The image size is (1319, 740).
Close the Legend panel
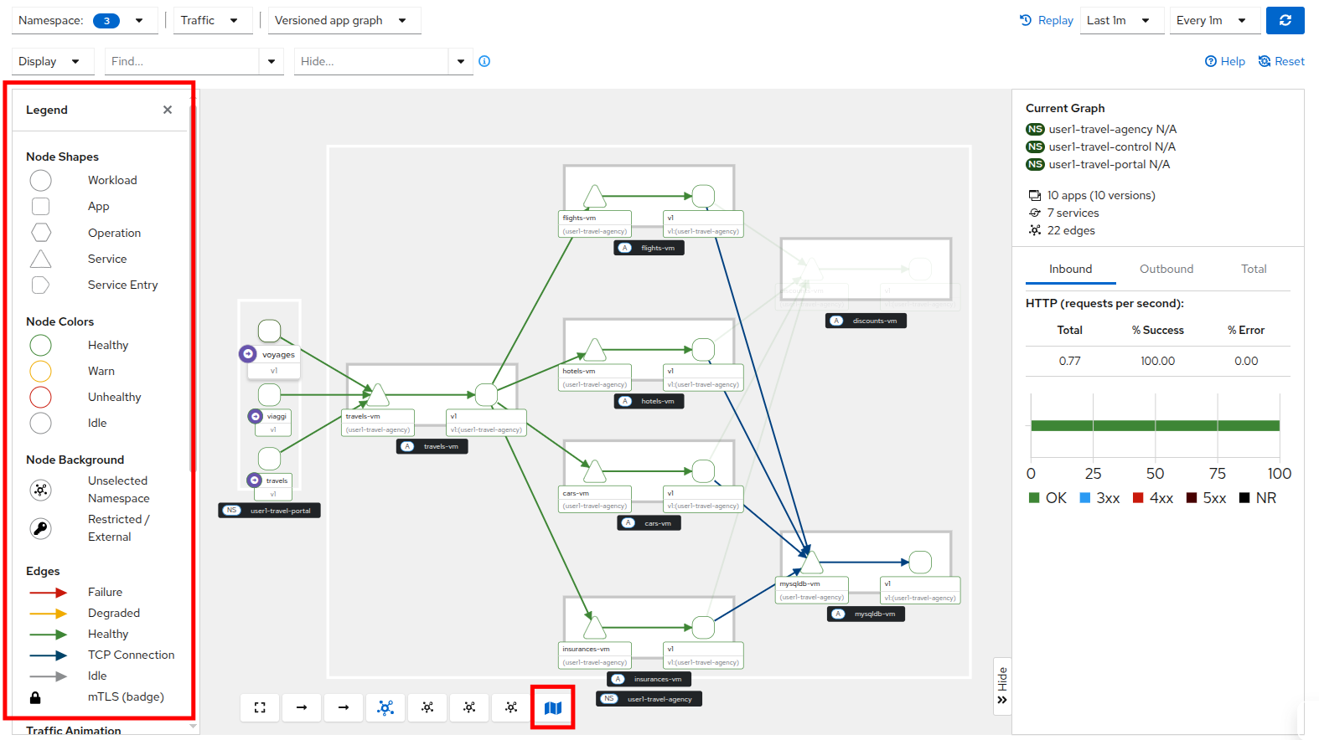coord(168,110)
